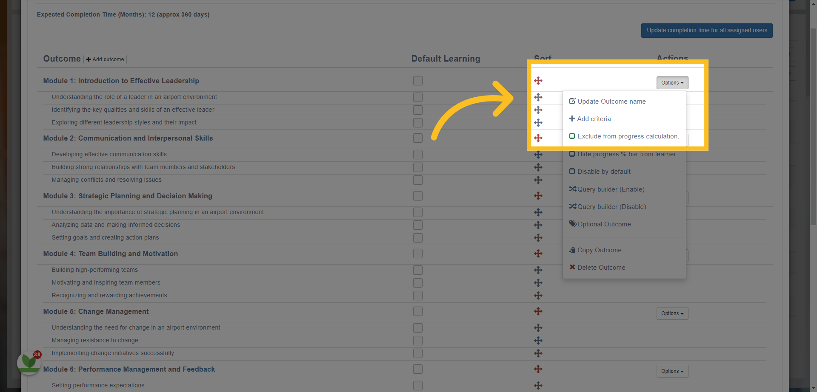Click sort handle for 'Setting performance expectations'
This screenshot has width=817, height=392.
coord(538,386)
